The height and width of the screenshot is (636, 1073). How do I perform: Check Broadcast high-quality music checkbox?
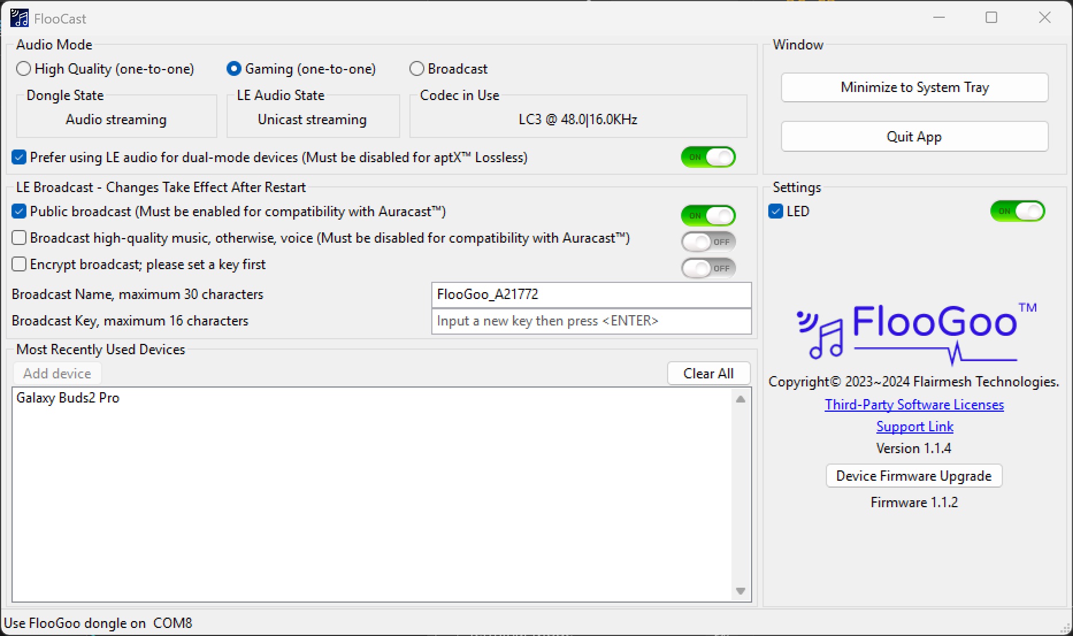pos(19,238)
